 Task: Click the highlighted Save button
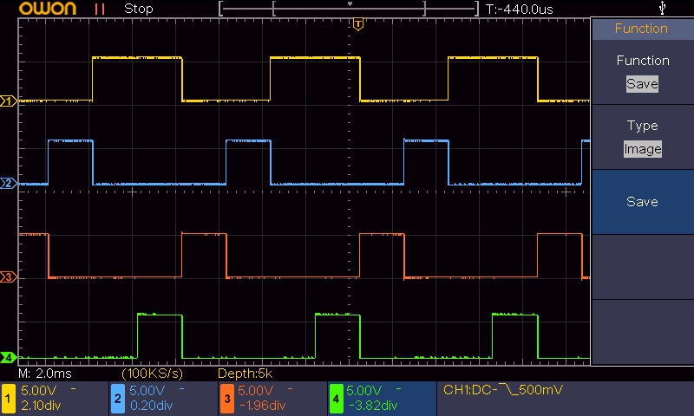coord(643,202)
